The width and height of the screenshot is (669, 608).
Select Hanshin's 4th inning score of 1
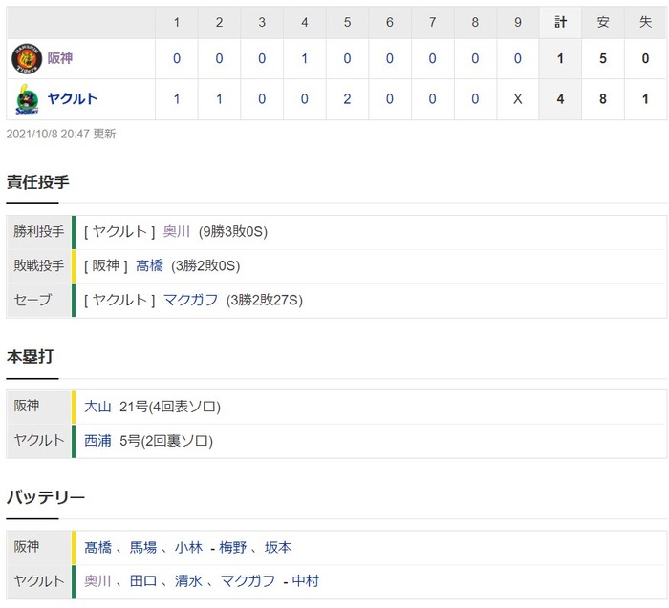coord(304,58)
